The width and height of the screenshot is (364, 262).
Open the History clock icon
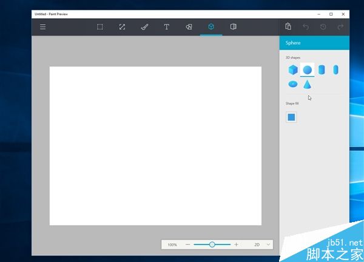pos(323,27)
